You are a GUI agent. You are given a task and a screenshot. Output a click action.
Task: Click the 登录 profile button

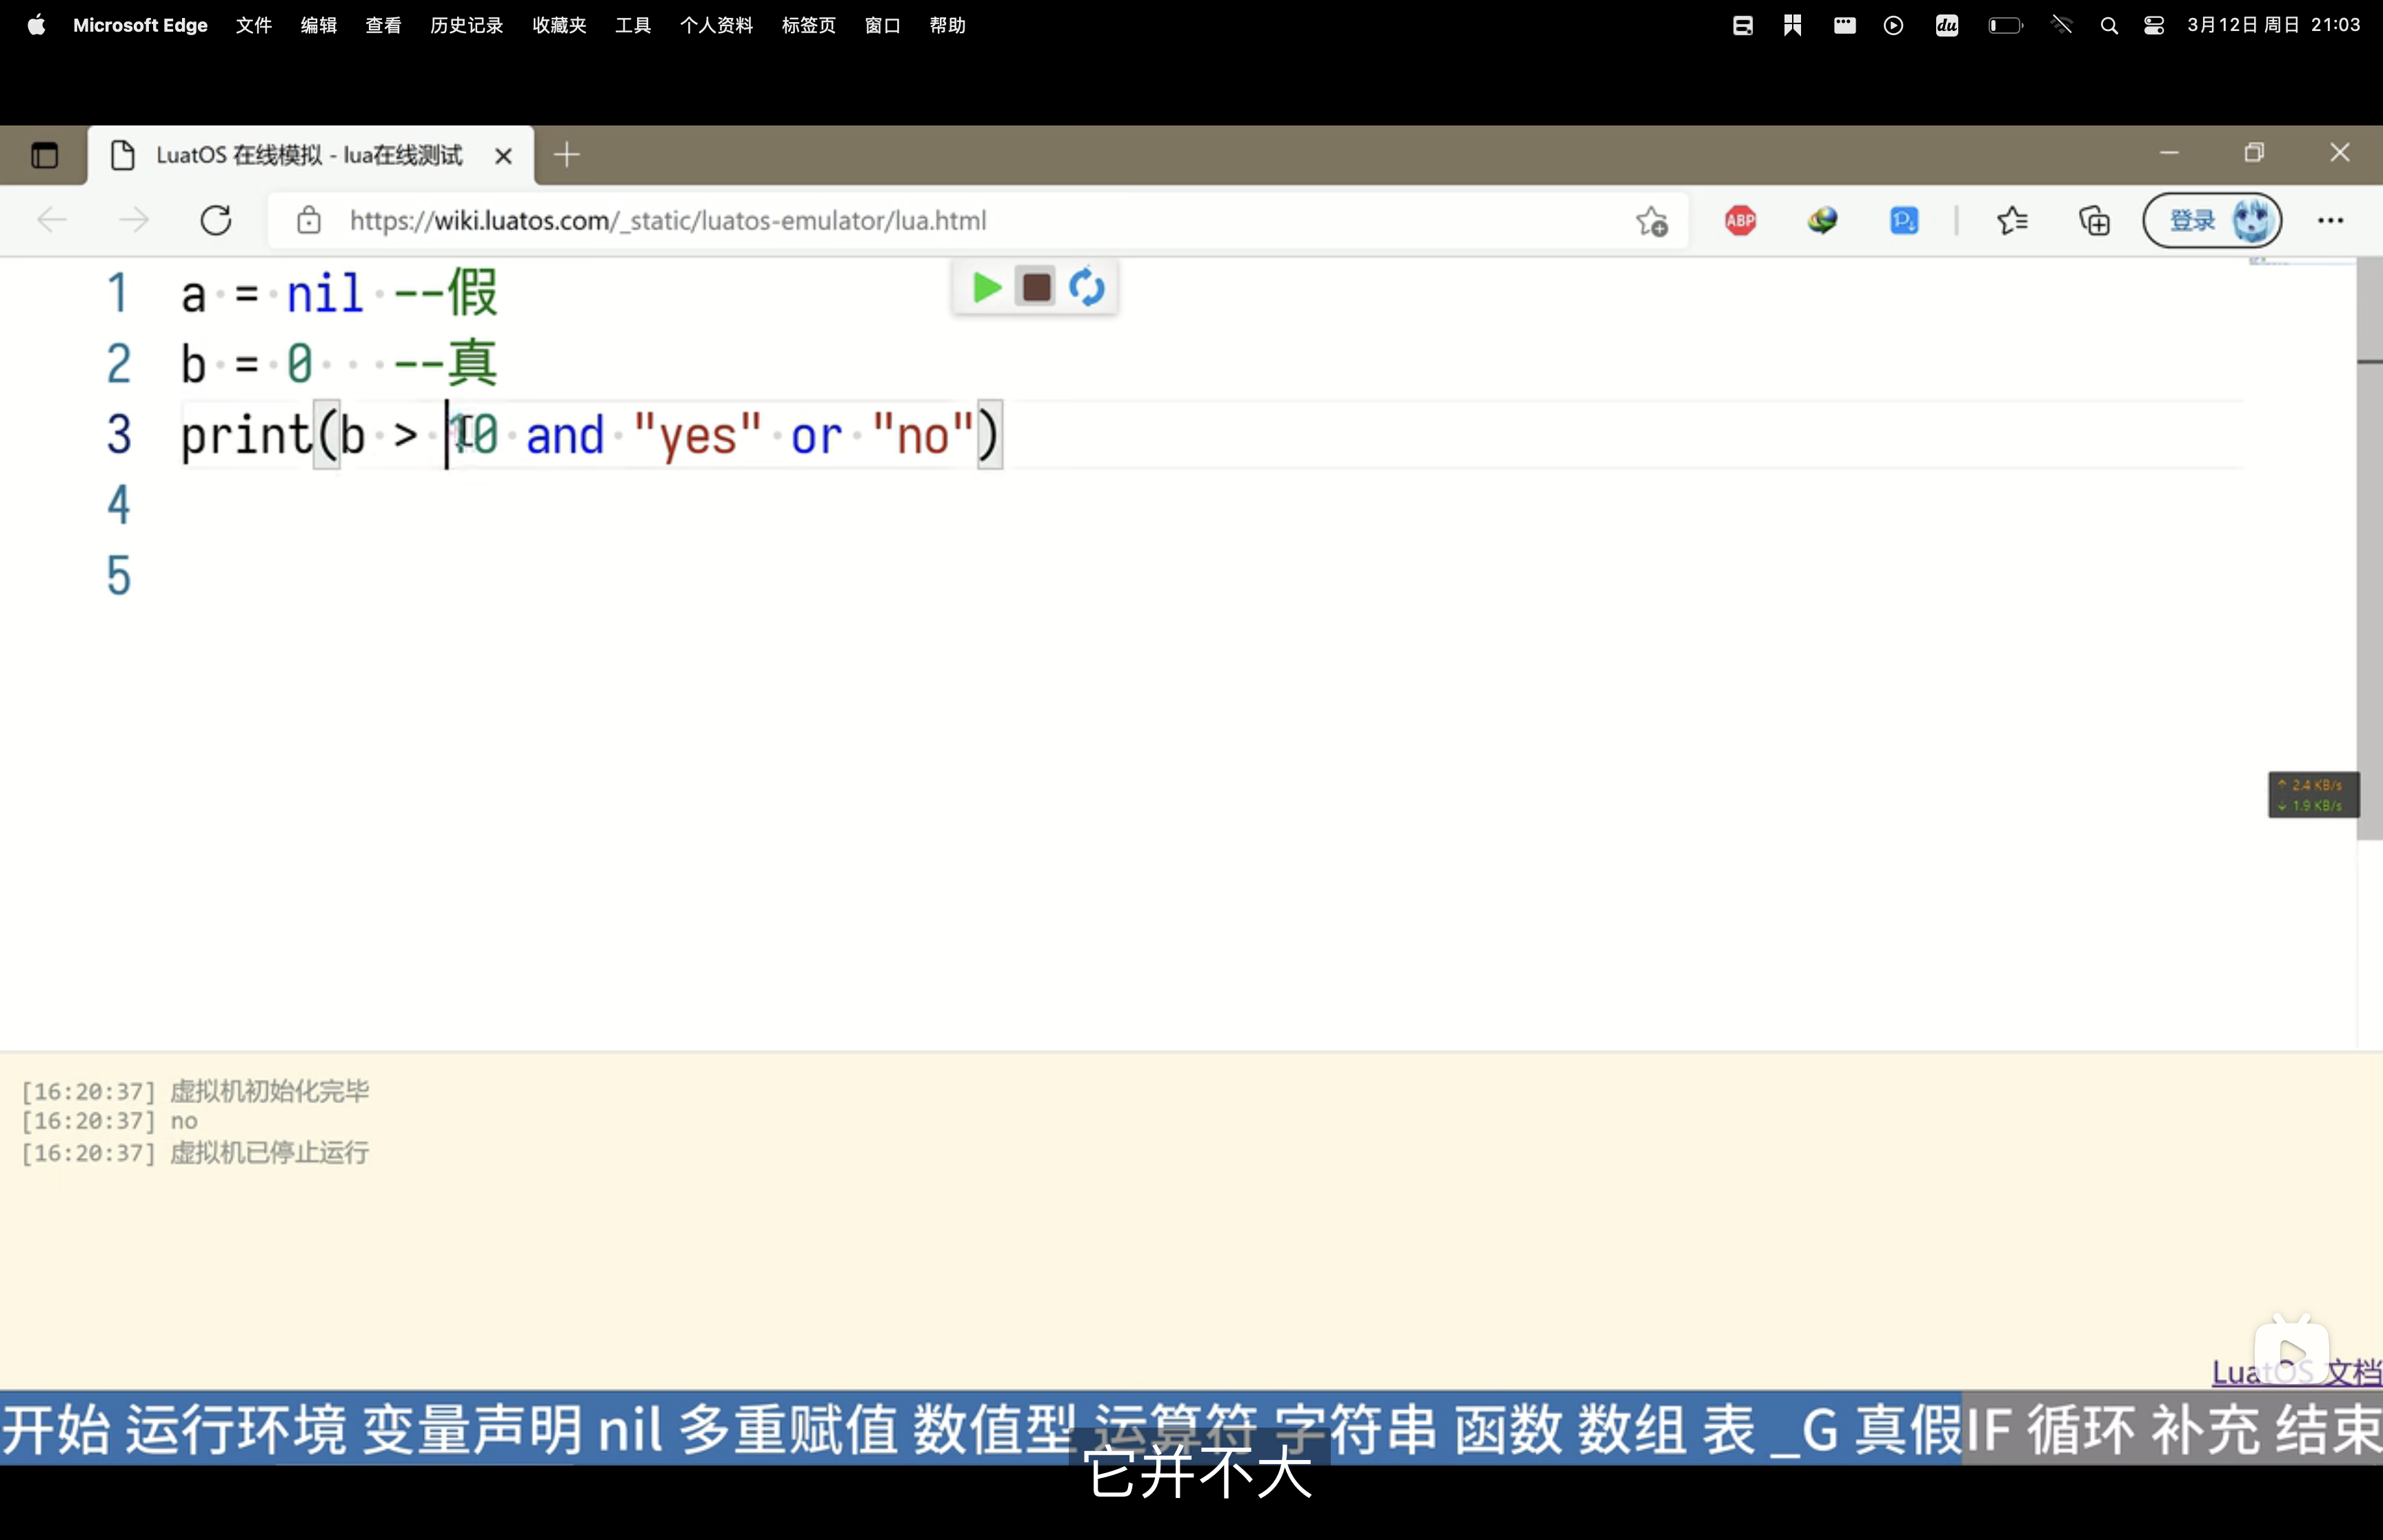coord(2212,220)
